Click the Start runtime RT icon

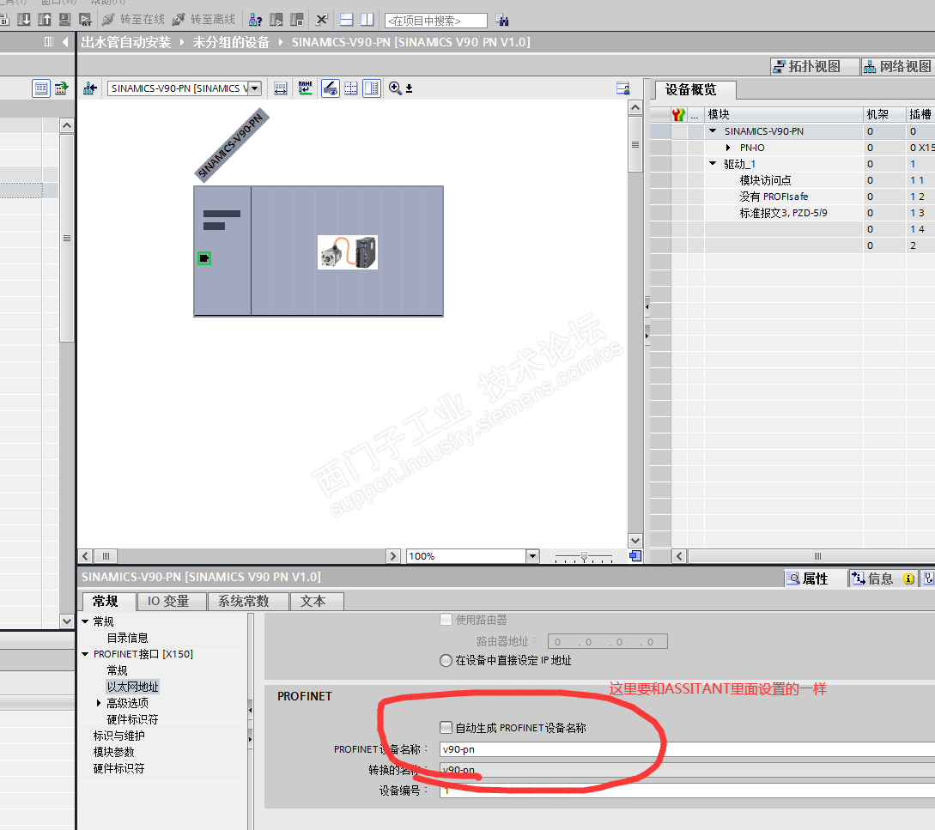[85, 20]
